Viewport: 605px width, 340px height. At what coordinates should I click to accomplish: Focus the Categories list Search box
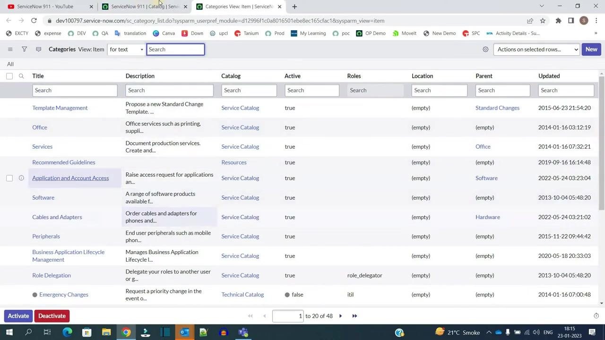[x=175, y=49]
